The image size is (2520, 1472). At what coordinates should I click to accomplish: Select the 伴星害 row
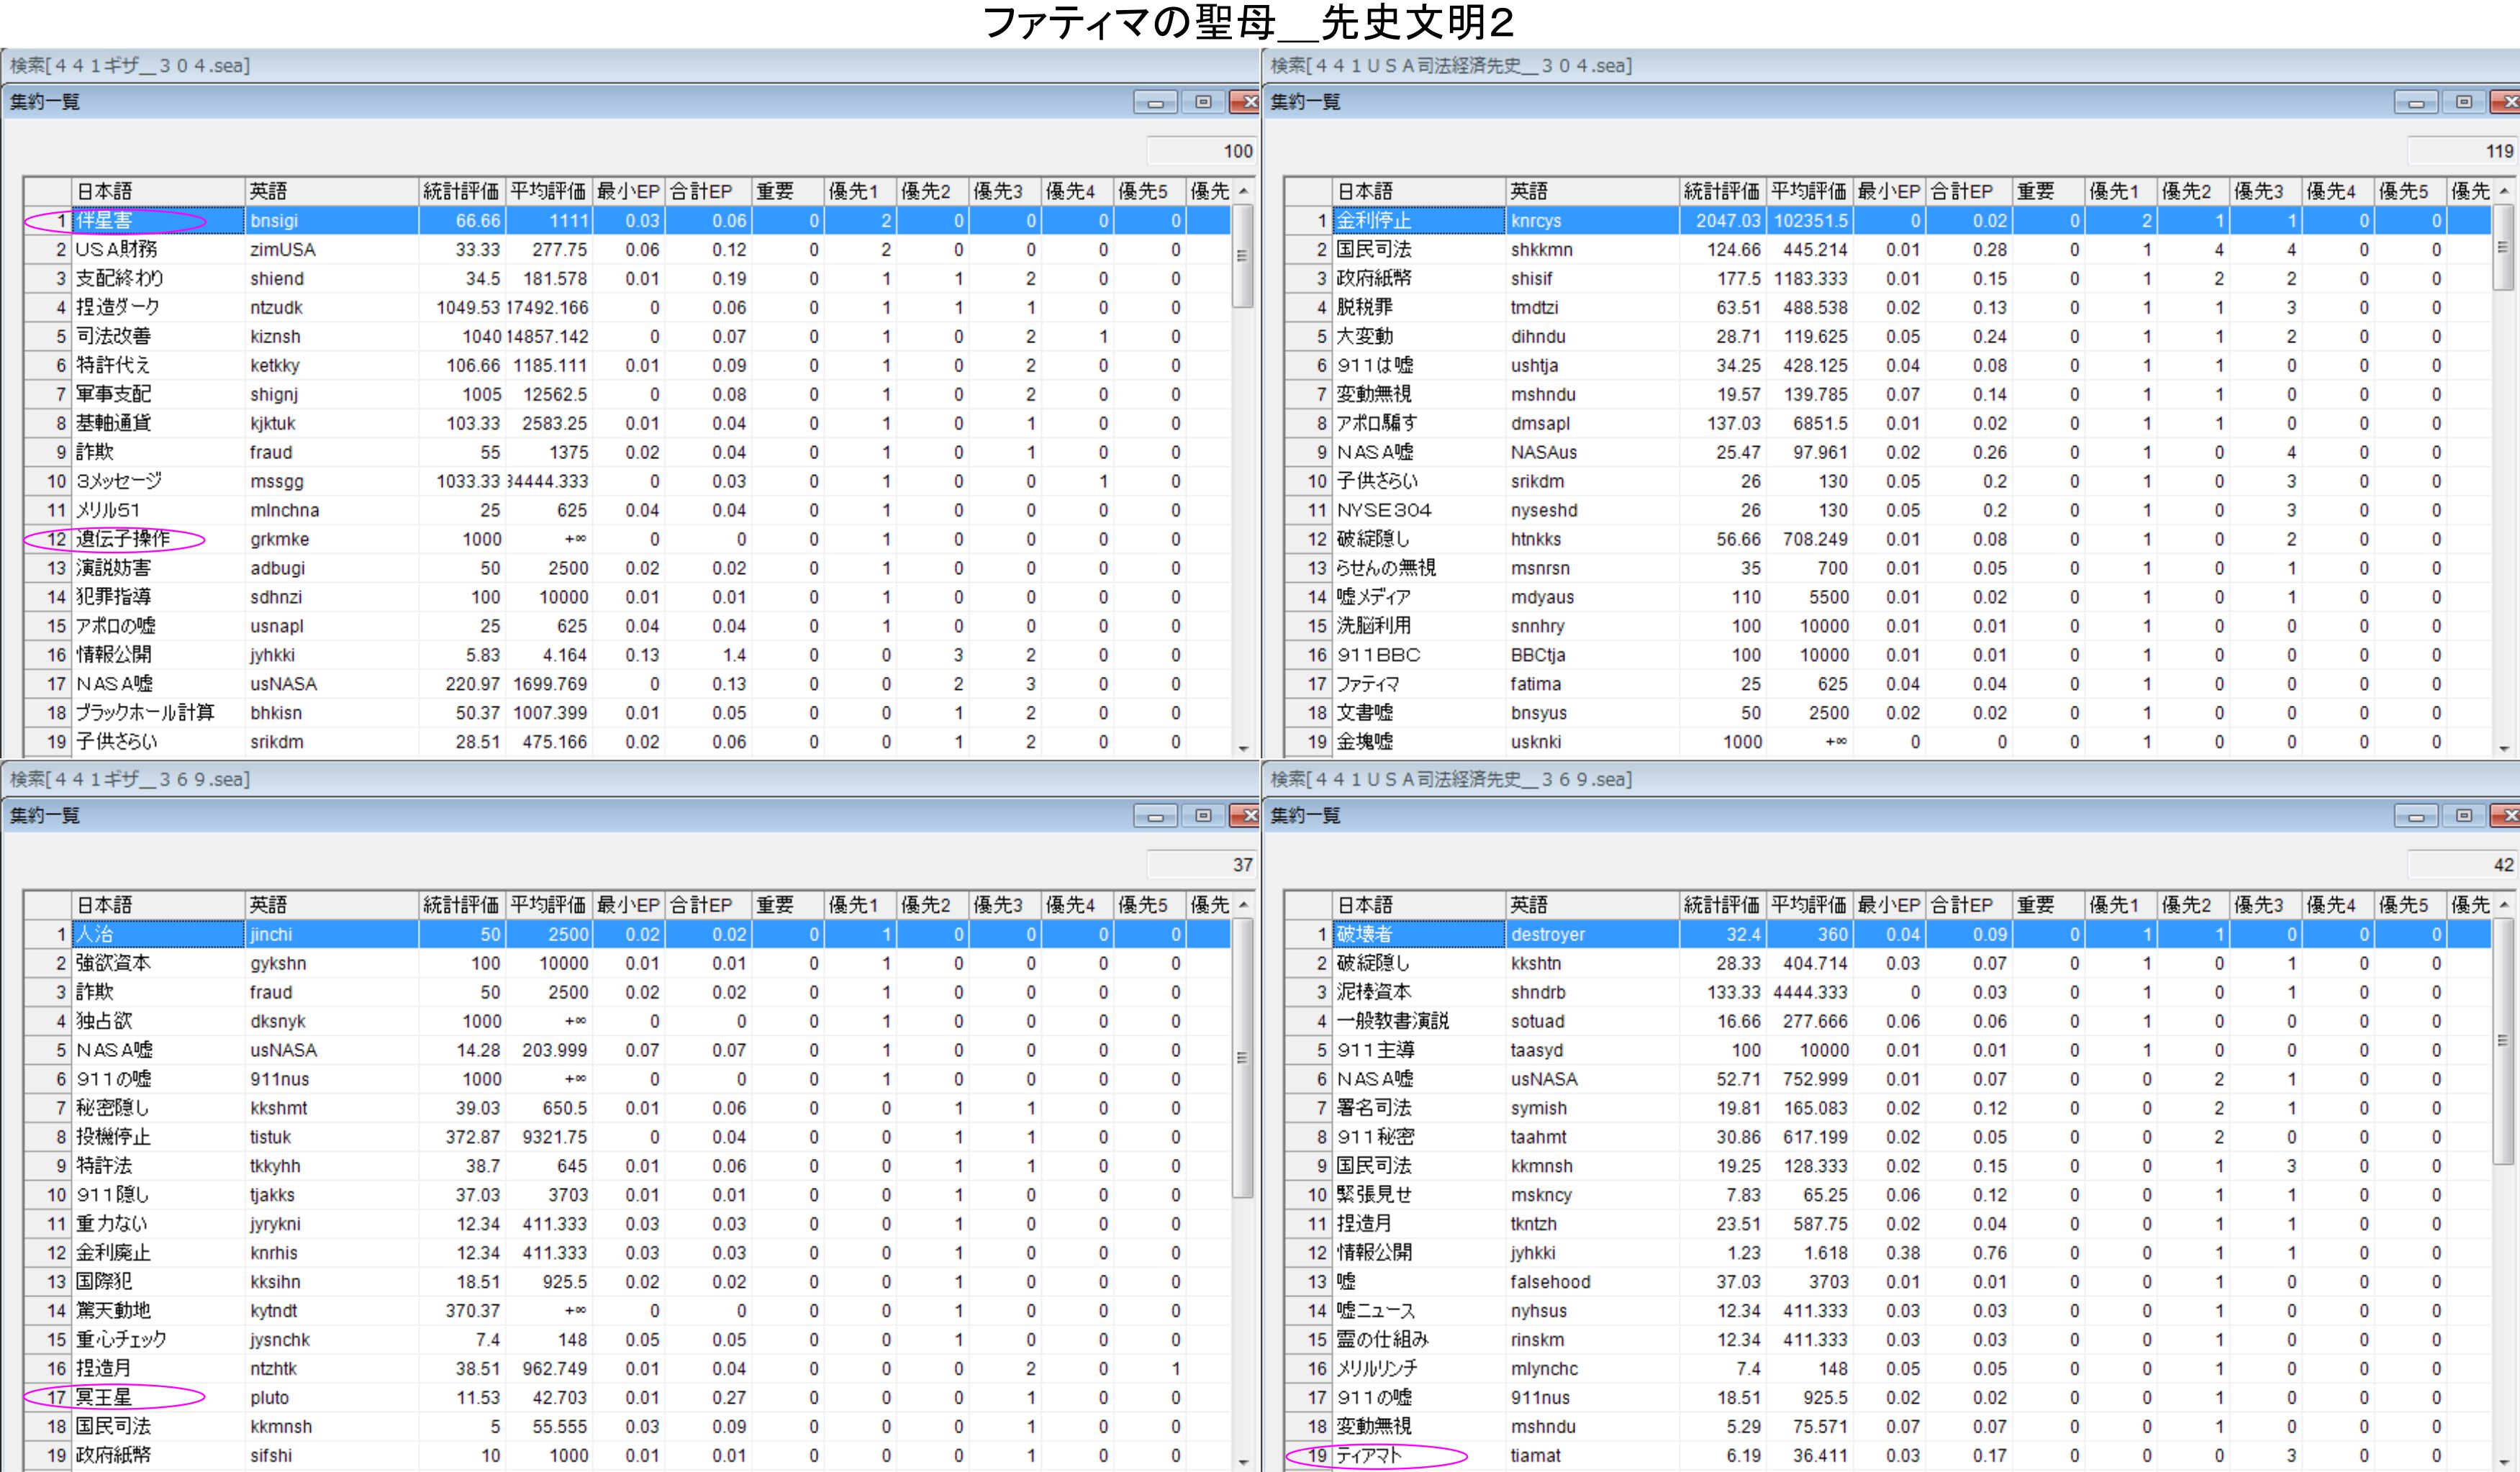104,221
